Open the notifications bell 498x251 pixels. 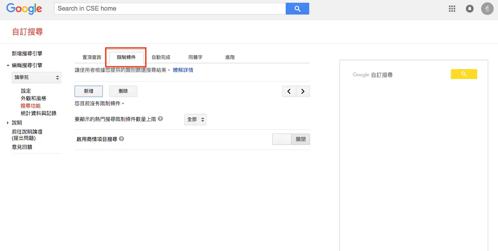470,9
